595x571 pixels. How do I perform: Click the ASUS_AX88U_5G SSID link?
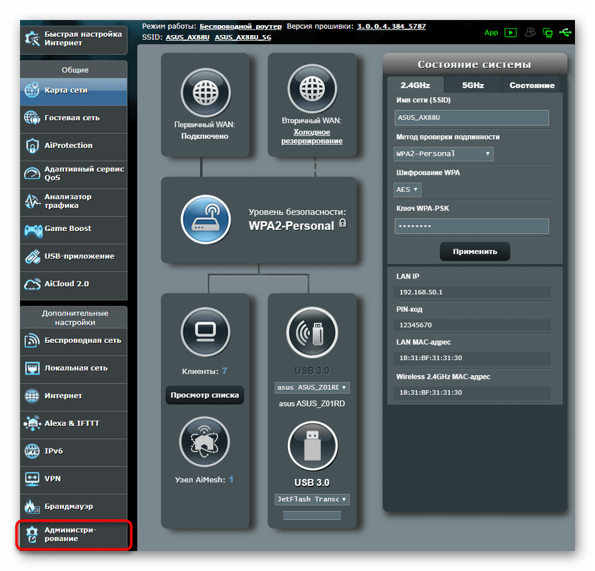pyautogui.click(x=243, y=37)
